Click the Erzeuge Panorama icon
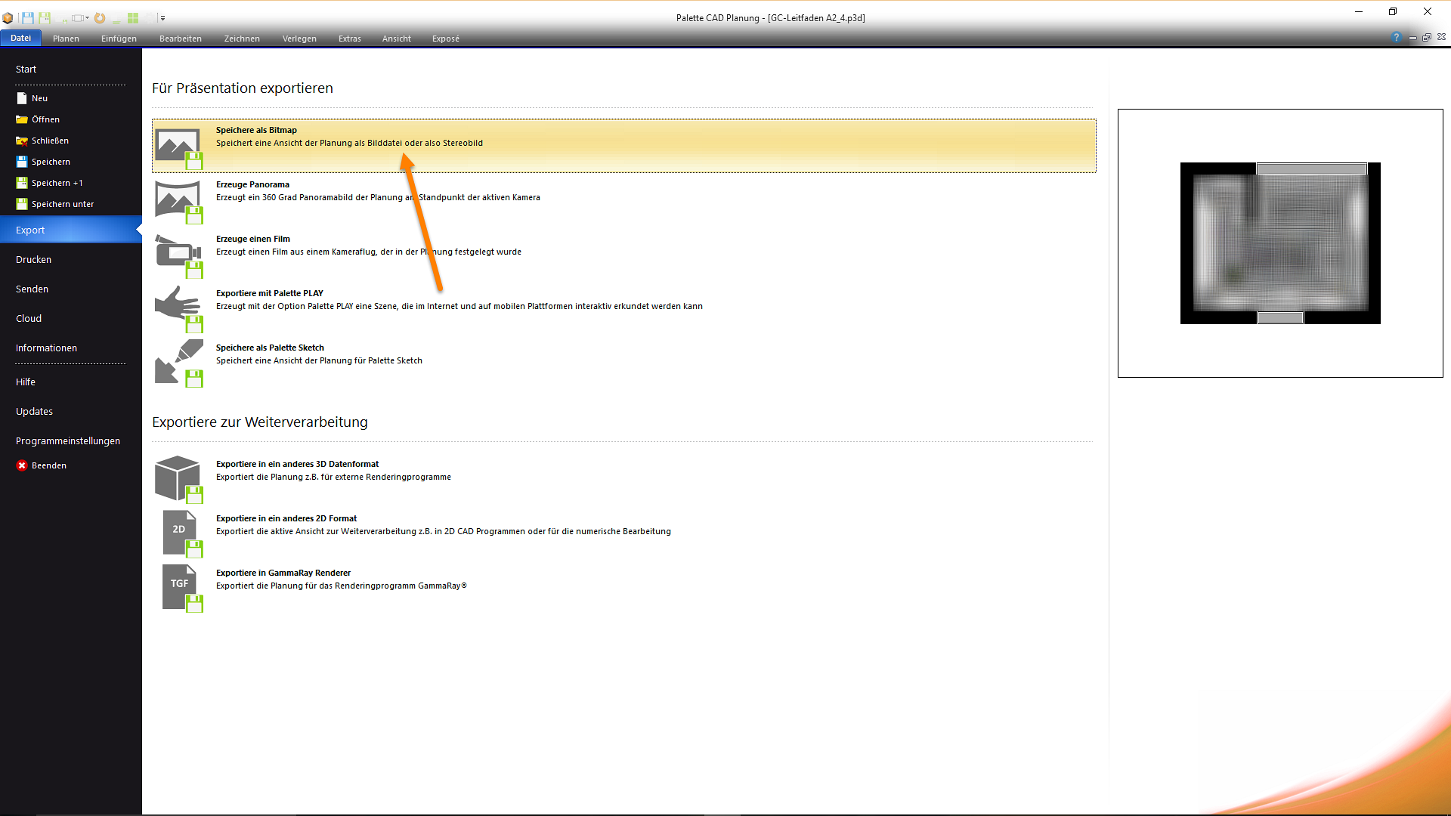1451x816 pixels. [179, 202]
